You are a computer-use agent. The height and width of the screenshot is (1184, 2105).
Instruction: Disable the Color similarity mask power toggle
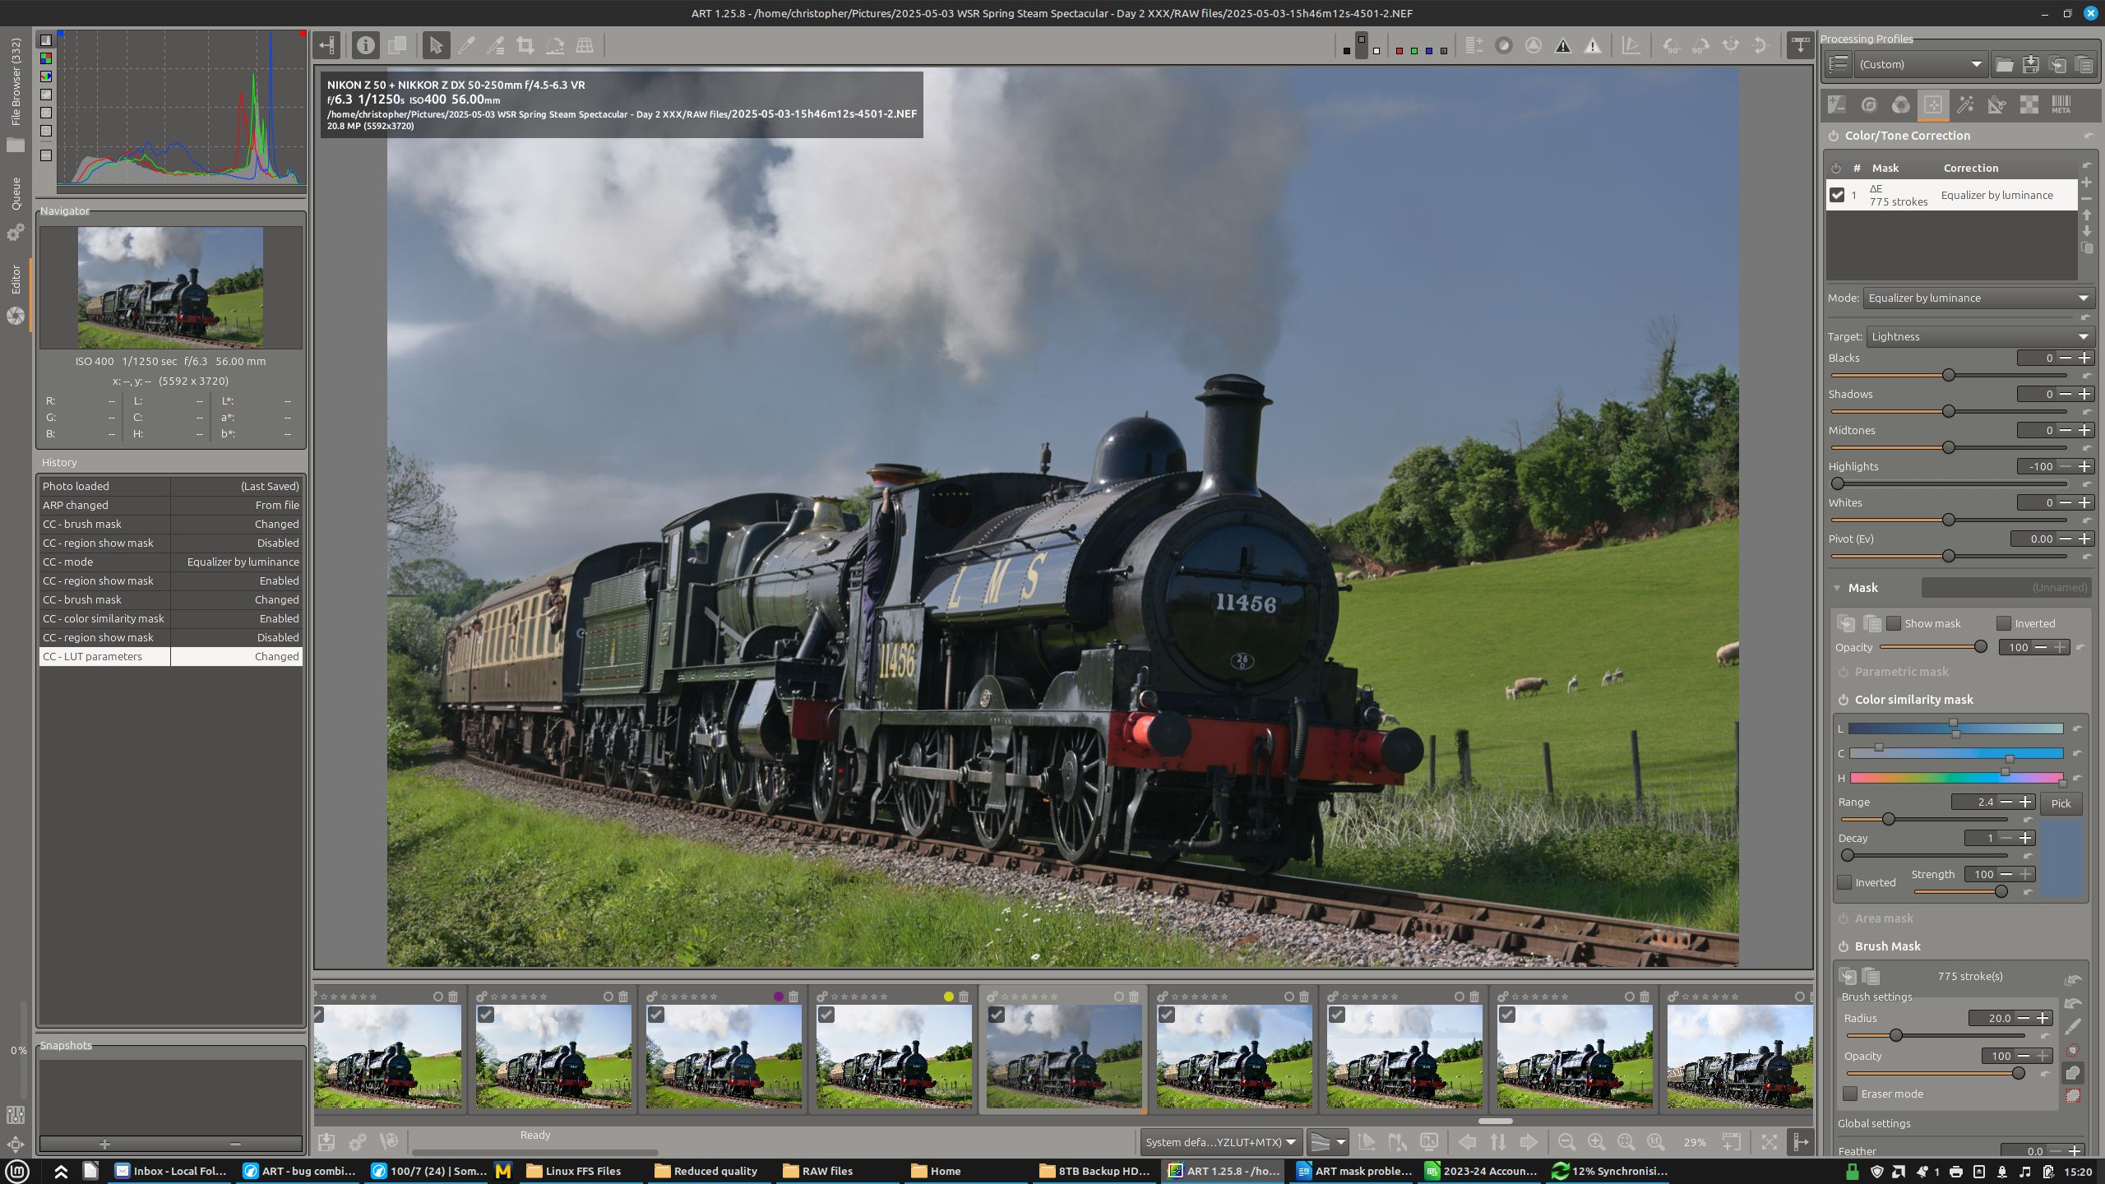(1844, 700)
